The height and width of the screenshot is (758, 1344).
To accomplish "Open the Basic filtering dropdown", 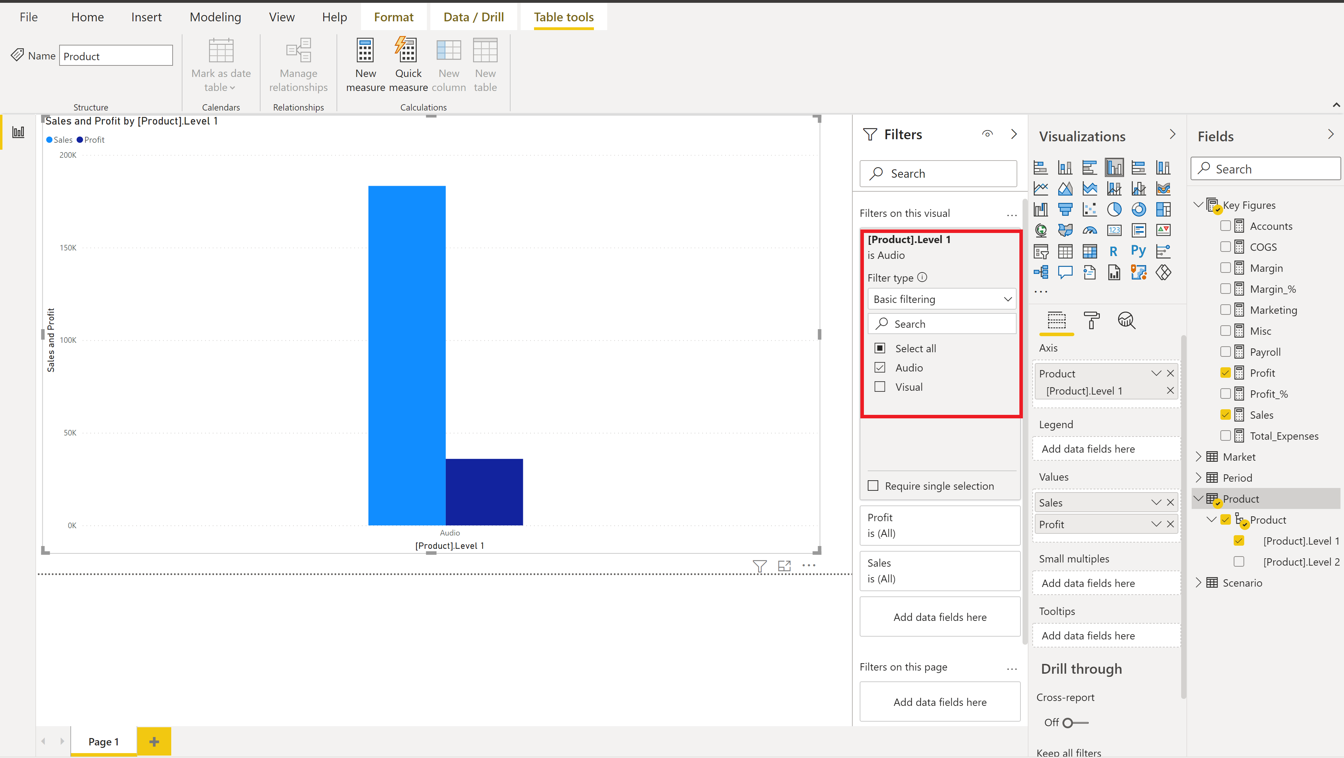I will coord(941,299).
